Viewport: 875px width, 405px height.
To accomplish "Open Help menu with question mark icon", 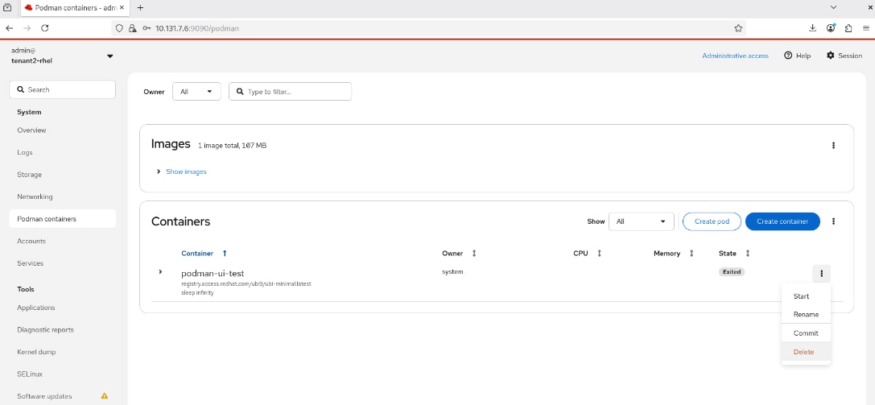I will point(797,56).
